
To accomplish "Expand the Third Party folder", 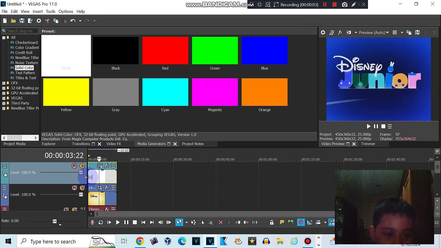I will pyautogui.click(x=4, y=103).
